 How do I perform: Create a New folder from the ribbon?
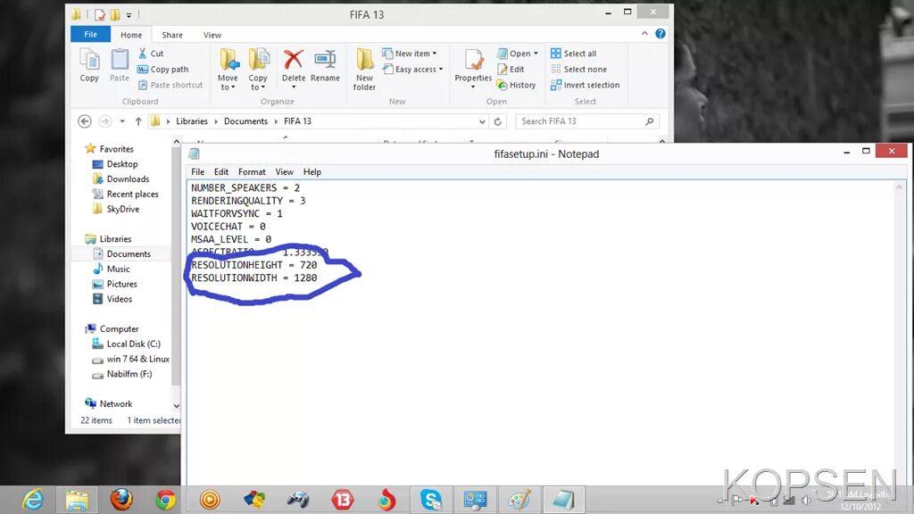point(364,69)
